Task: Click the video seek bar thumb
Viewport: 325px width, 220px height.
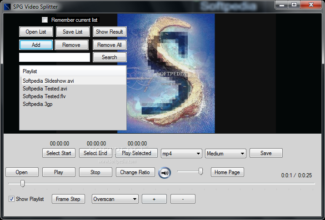Action: pyautogui.click(x=22, y=183)
